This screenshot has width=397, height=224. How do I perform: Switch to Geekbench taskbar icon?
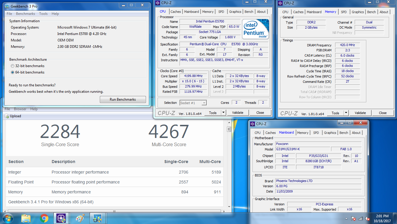coord(97,218)
